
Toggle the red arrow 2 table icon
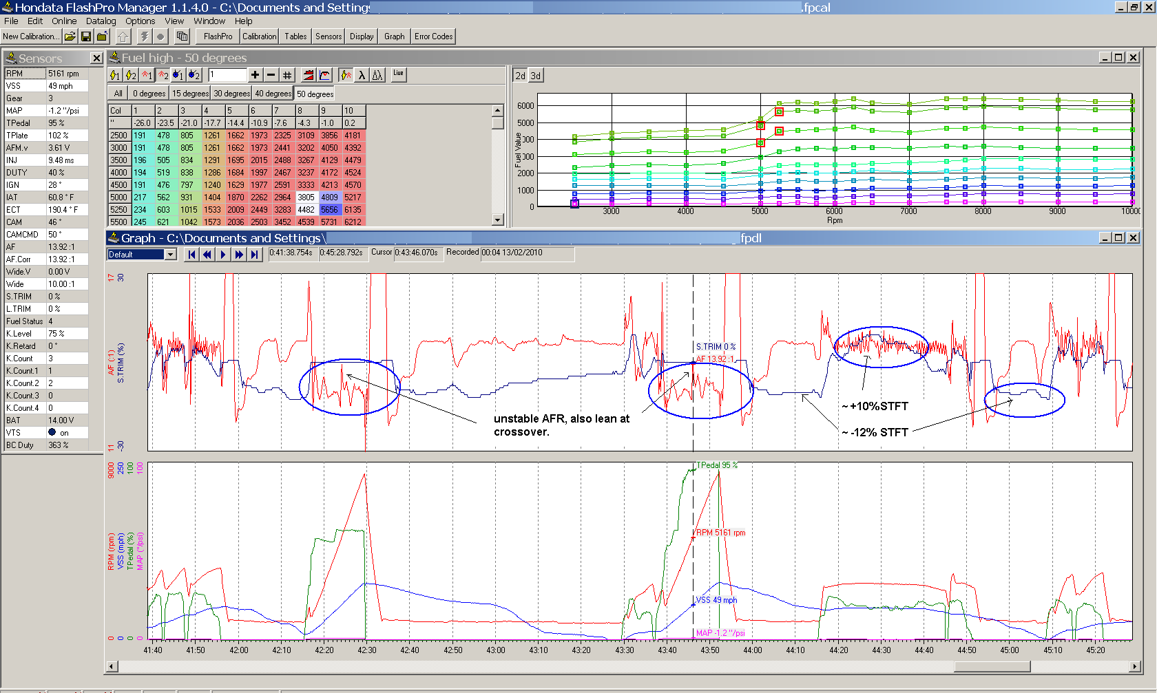coord(163,75)
